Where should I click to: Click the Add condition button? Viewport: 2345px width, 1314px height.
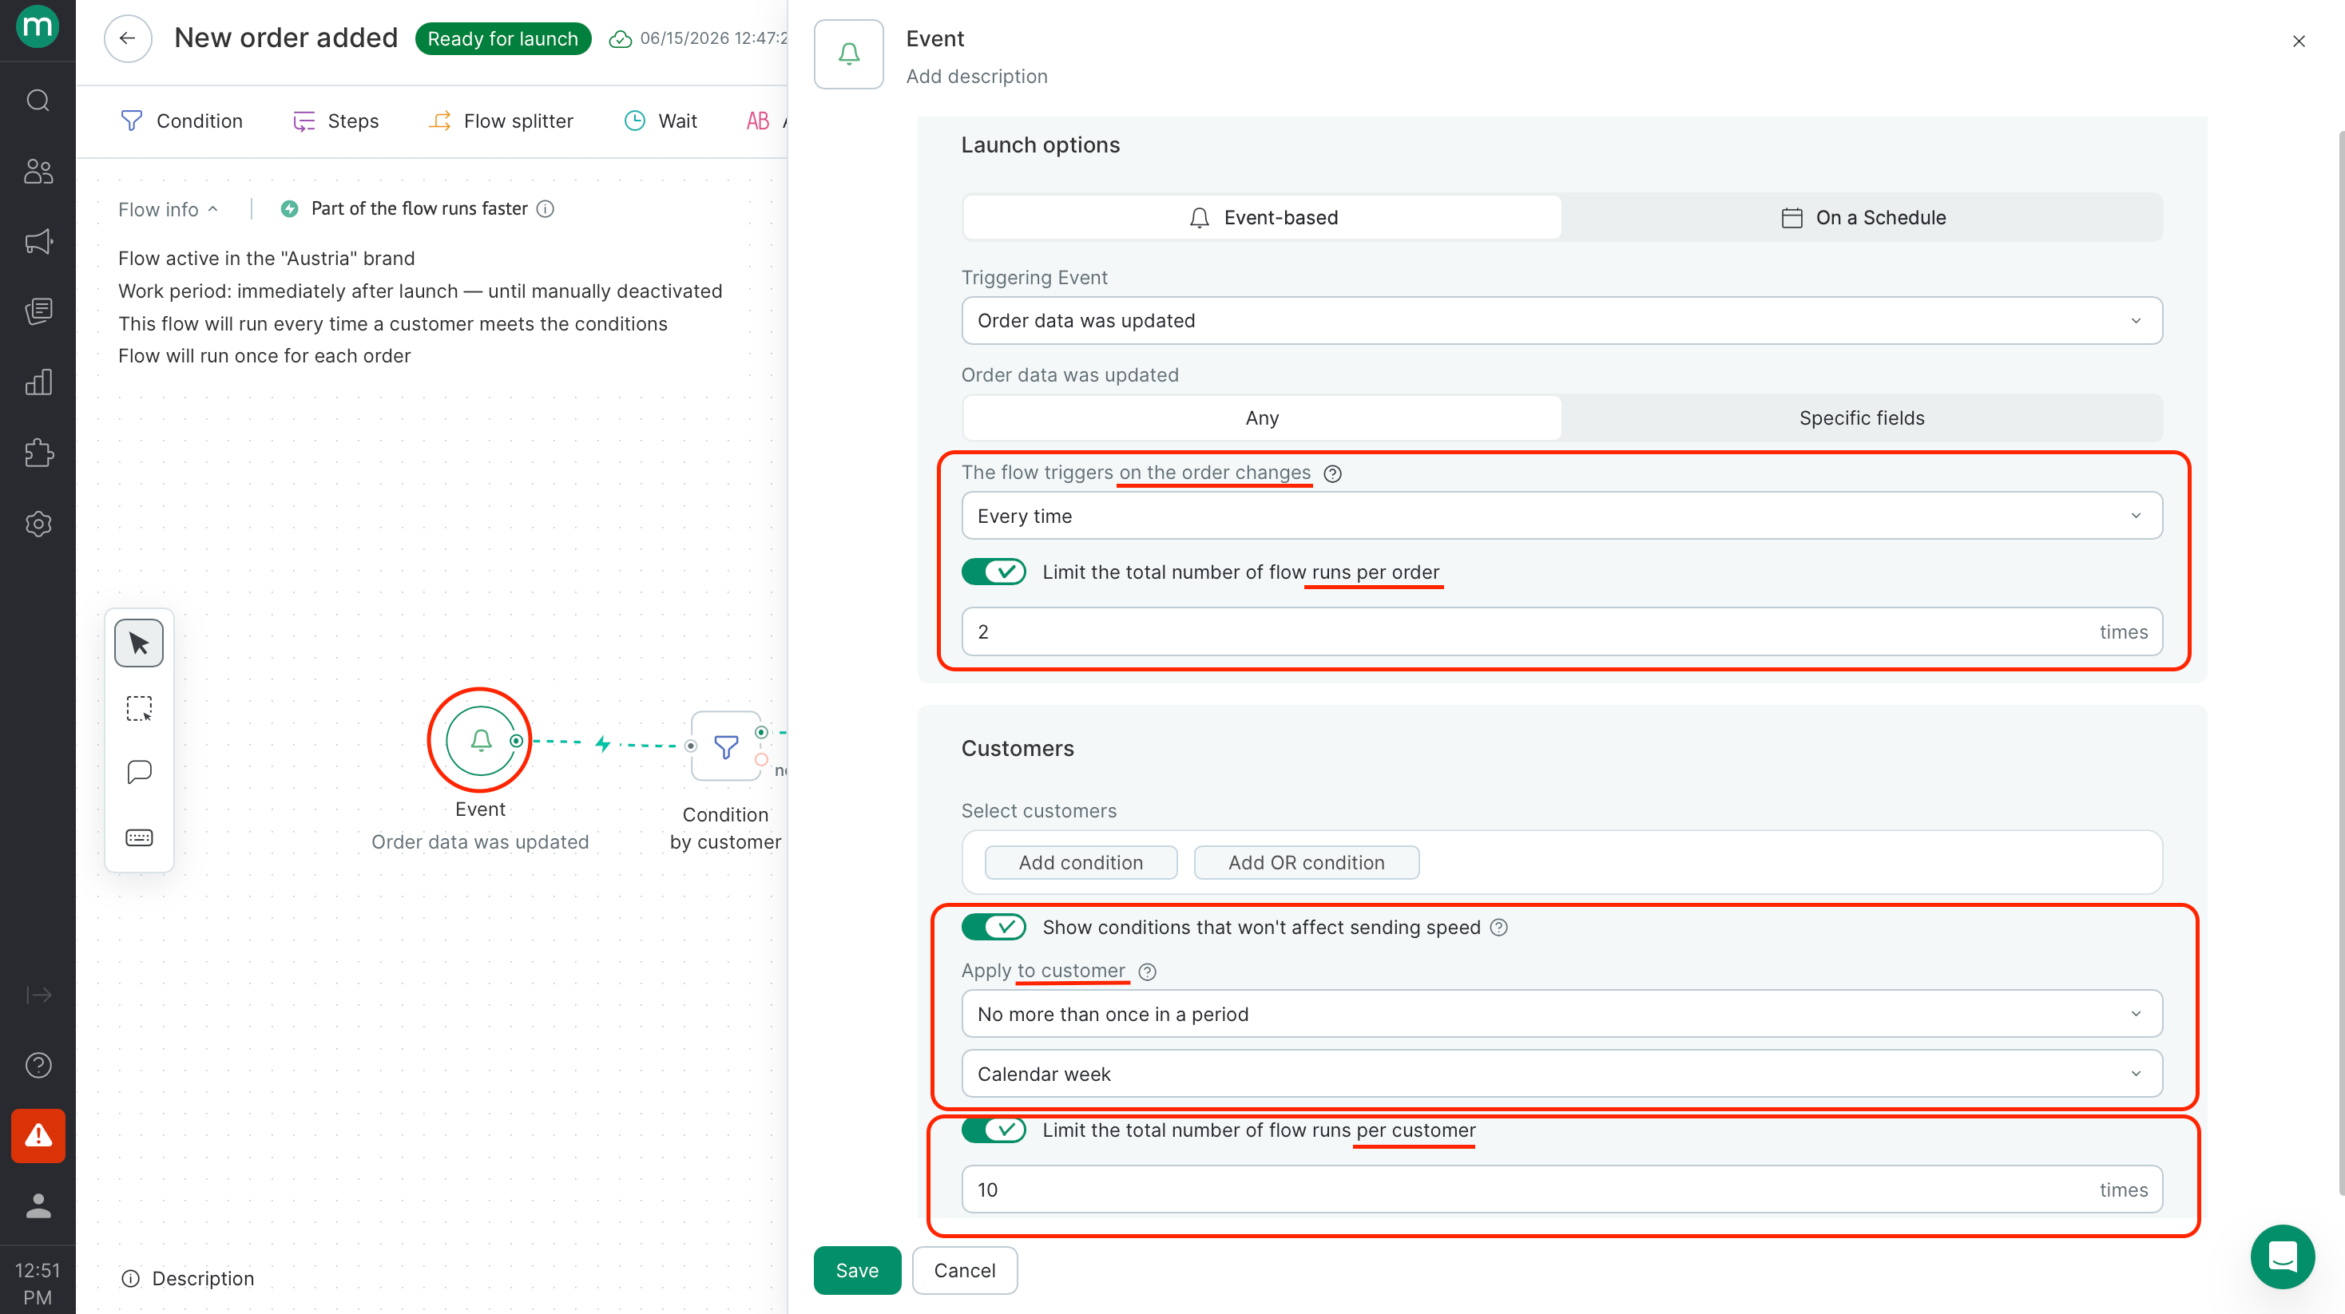pos(1081,863)
